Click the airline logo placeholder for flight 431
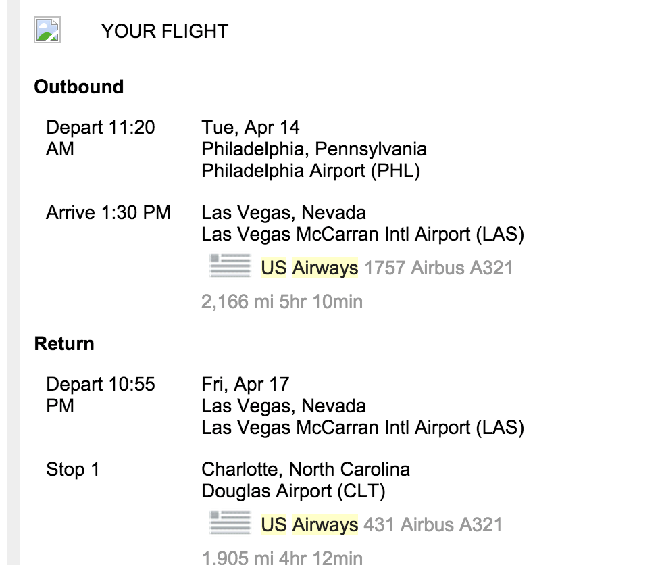Viewport: 662px width, 565px height. [x=230, y=523]
